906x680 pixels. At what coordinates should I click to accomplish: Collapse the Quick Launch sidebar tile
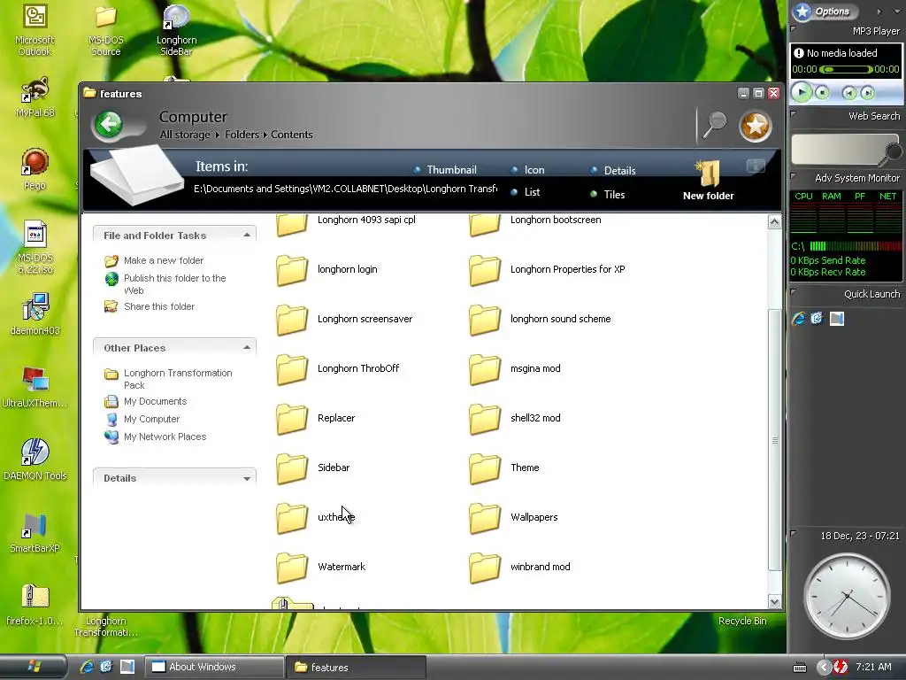point(794,292)
